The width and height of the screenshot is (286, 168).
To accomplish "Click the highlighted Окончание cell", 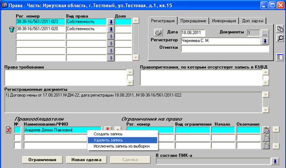I will click(248, 130).
